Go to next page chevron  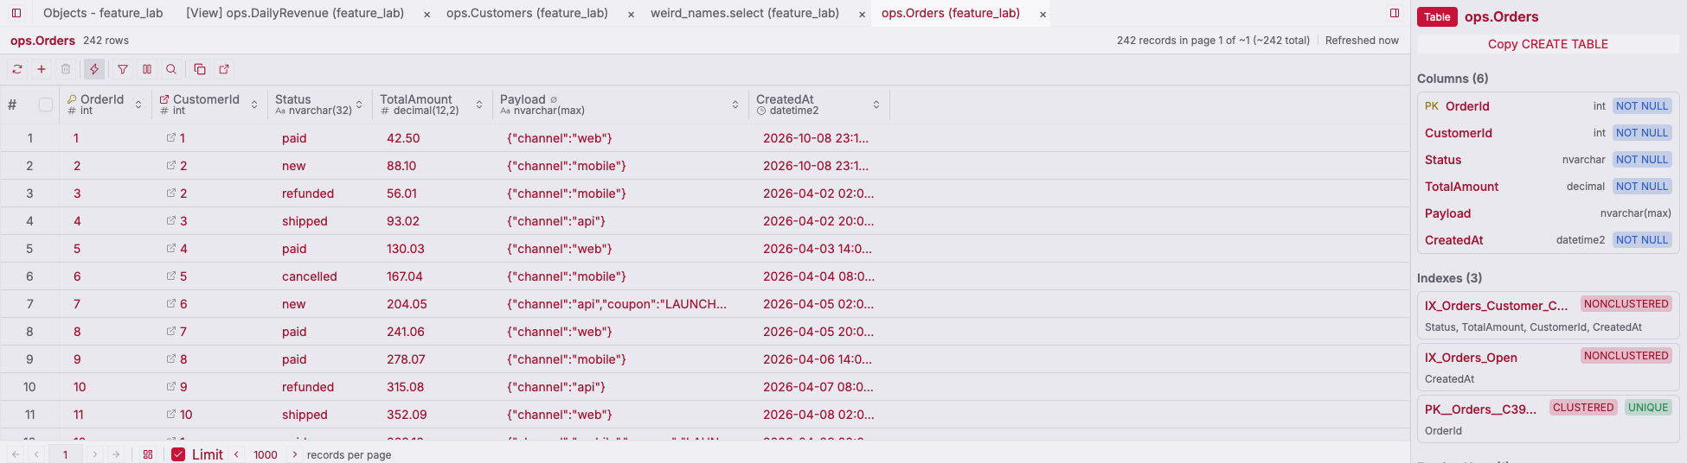pyautogui.click(x=94, y=454)
